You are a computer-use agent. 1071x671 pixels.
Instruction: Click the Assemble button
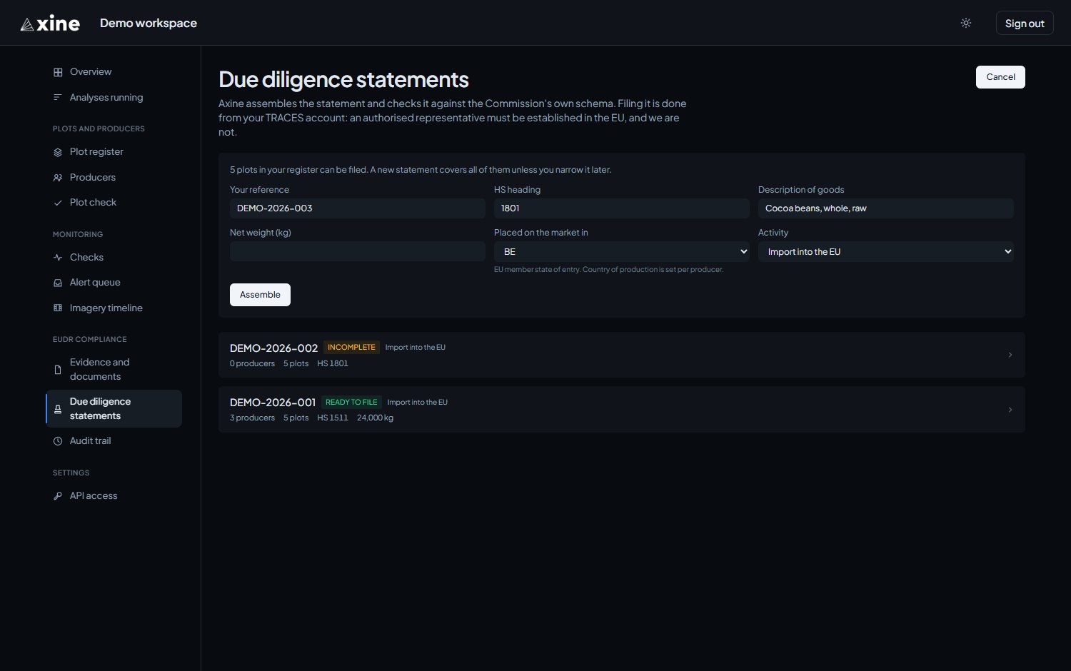pyautogui.click(x=260, y=295)
